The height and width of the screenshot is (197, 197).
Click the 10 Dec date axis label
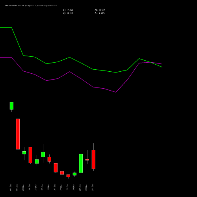[30, 188]
